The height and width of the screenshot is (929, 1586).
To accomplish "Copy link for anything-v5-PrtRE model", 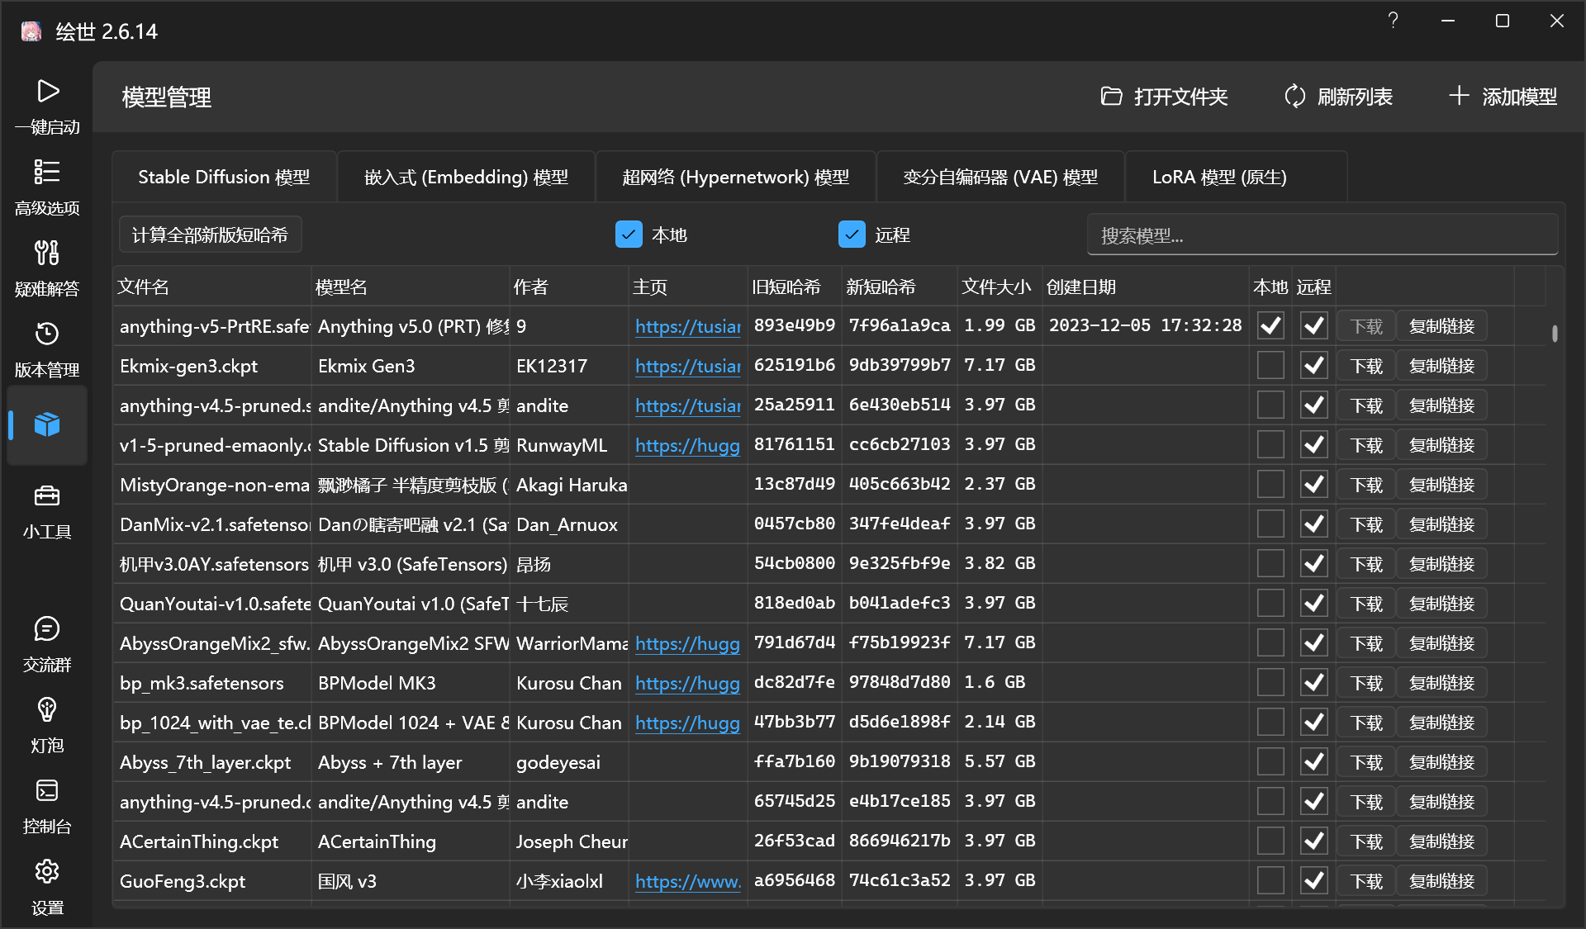I will (1441, 326).
